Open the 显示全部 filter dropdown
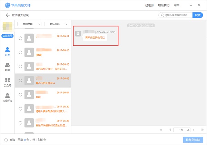207x145 pixels. click(x=29, y=24)
